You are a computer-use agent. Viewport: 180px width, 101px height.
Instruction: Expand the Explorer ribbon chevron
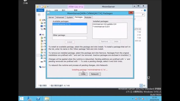(x=142, y=10)
